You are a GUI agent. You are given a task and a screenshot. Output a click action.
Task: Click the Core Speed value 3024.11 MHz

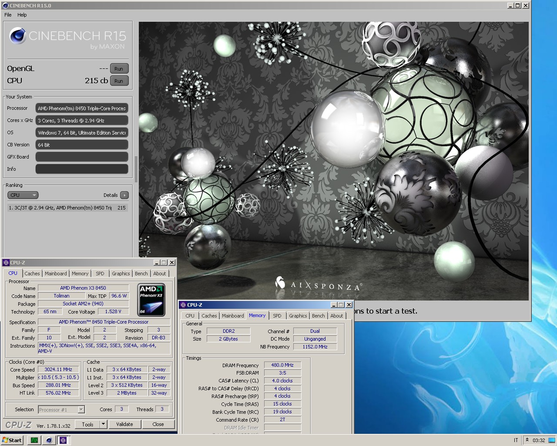click(x=58, y=369)
